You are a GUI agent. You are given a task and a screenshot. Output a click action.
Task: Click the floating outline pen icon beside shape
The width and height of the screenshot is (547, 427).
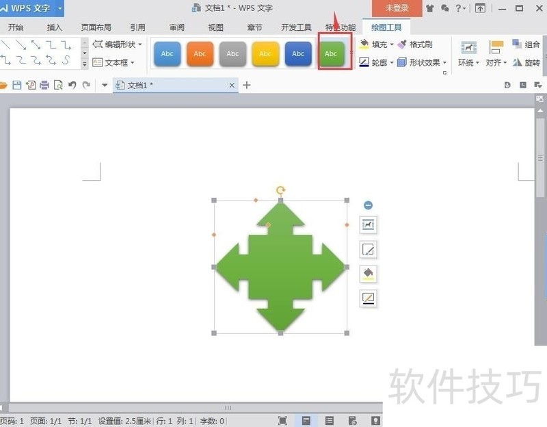point(368,298)
